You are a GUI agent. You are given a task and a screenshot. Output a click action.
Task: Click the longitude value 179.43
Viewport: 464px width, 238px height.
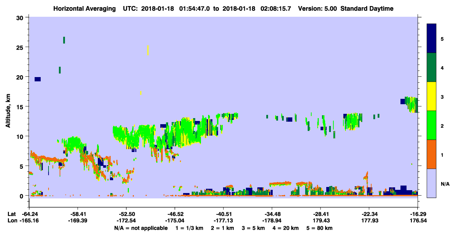tap(321, 221)
